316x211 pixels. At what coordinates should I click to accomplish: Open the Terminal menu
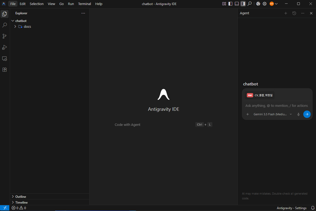85,4
